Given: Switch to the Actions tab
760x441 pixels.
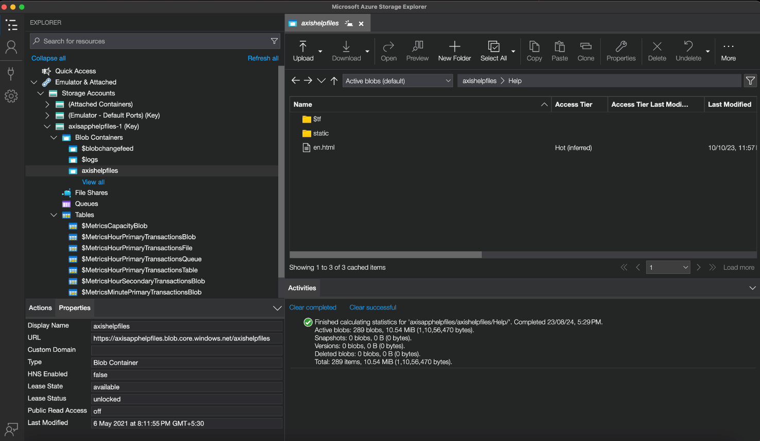Looking at the screenshot, I should pos(40,308).
